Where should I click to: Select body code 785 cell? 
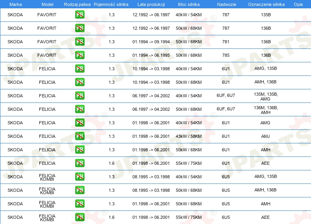(x=226, y=55)
